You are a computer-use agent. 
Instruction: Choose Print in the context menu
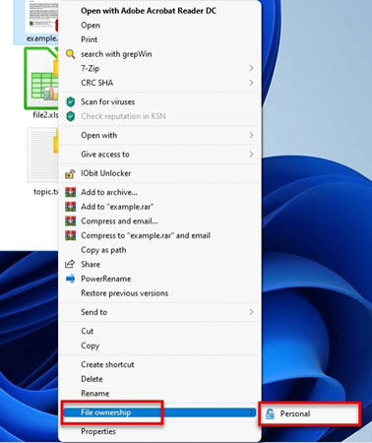click(x=159, y=39)
